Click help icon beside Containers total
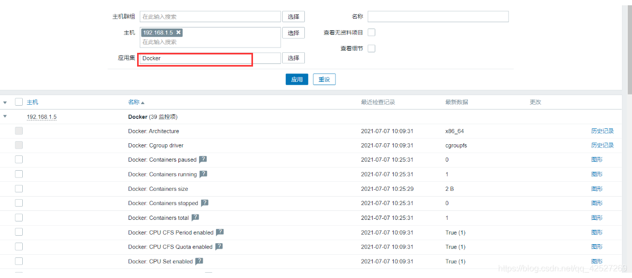The image size is (632, 278). (x=195, y=217)
